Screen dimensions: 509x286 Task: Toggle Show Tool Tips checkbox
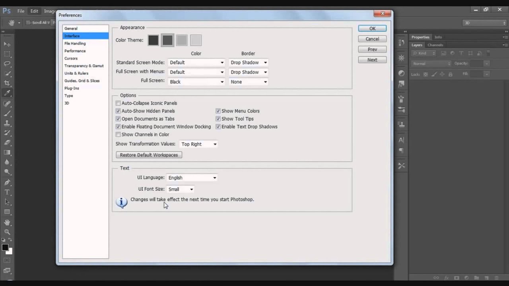[218, 119]
